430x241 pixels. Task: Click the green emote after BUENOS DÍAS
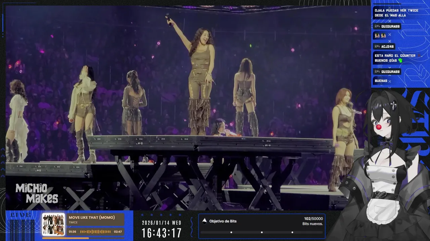[400, 61]
